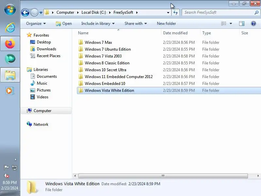Expand arrow after Local Disk (C:) breadcrumb
The width and height of the screenshot is (261, 196).
click(x=110, y=13)
